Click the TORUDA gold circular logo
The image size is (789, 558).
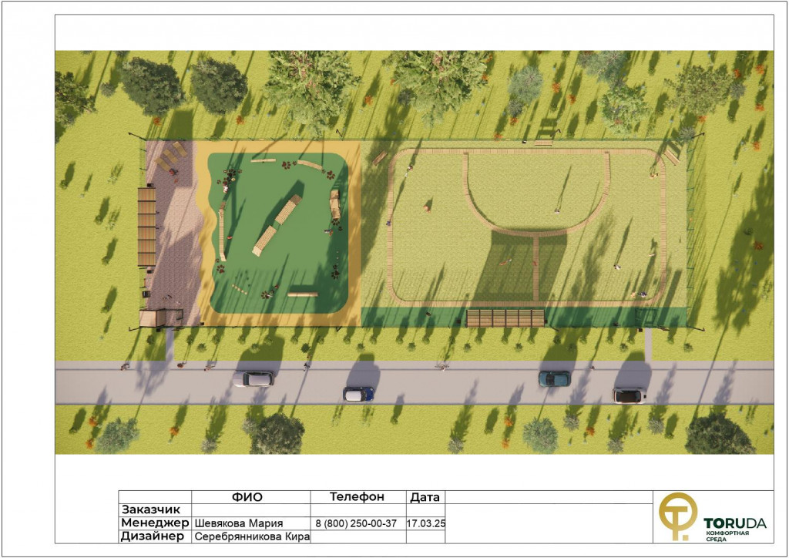(x=677, y=516)
